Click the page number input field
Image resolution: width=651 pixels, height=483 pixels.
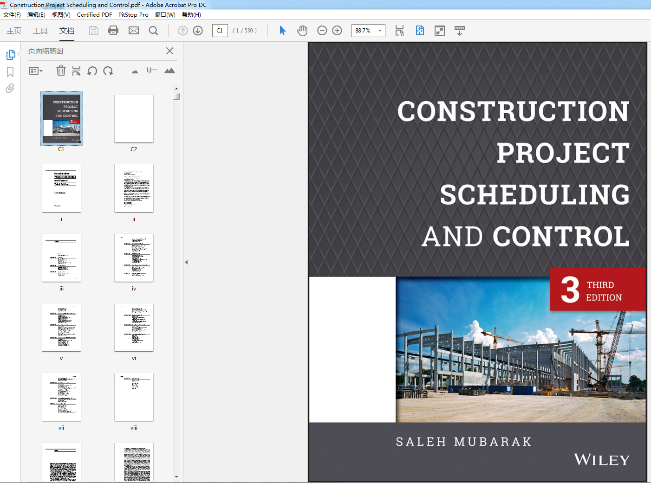[220, 31]
